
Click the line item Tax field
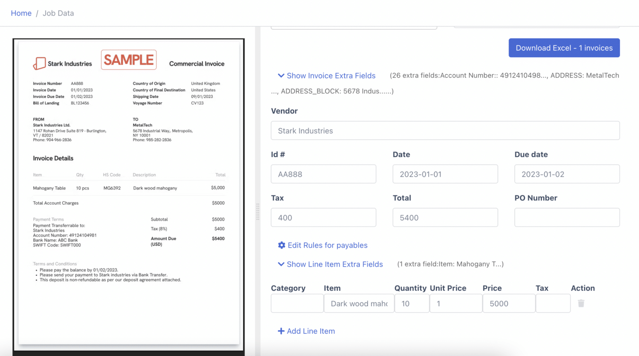coord(553,304)
